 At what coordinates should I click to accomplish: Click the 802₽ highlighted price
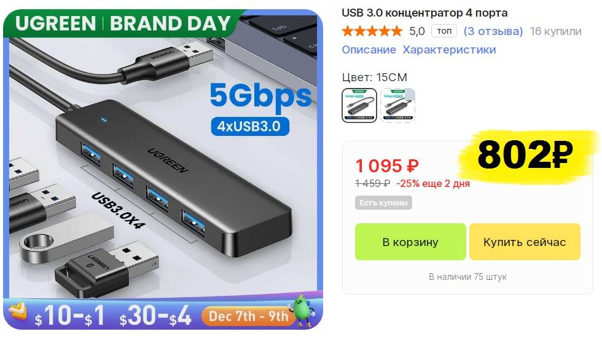[x=525, y=155]
